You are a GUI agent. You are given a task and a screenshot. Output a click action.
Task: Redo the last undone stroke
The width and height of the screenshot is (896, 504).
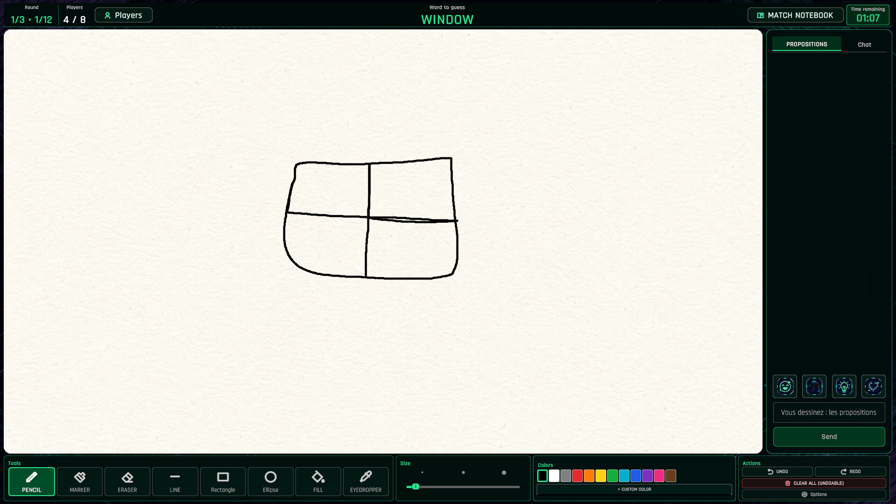point(850,472)
